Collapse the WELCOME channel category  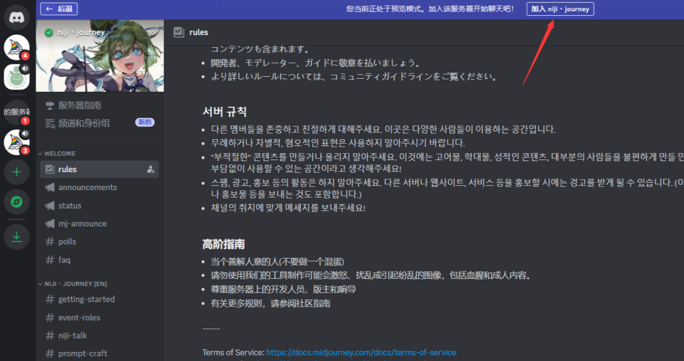click(57, 153)
